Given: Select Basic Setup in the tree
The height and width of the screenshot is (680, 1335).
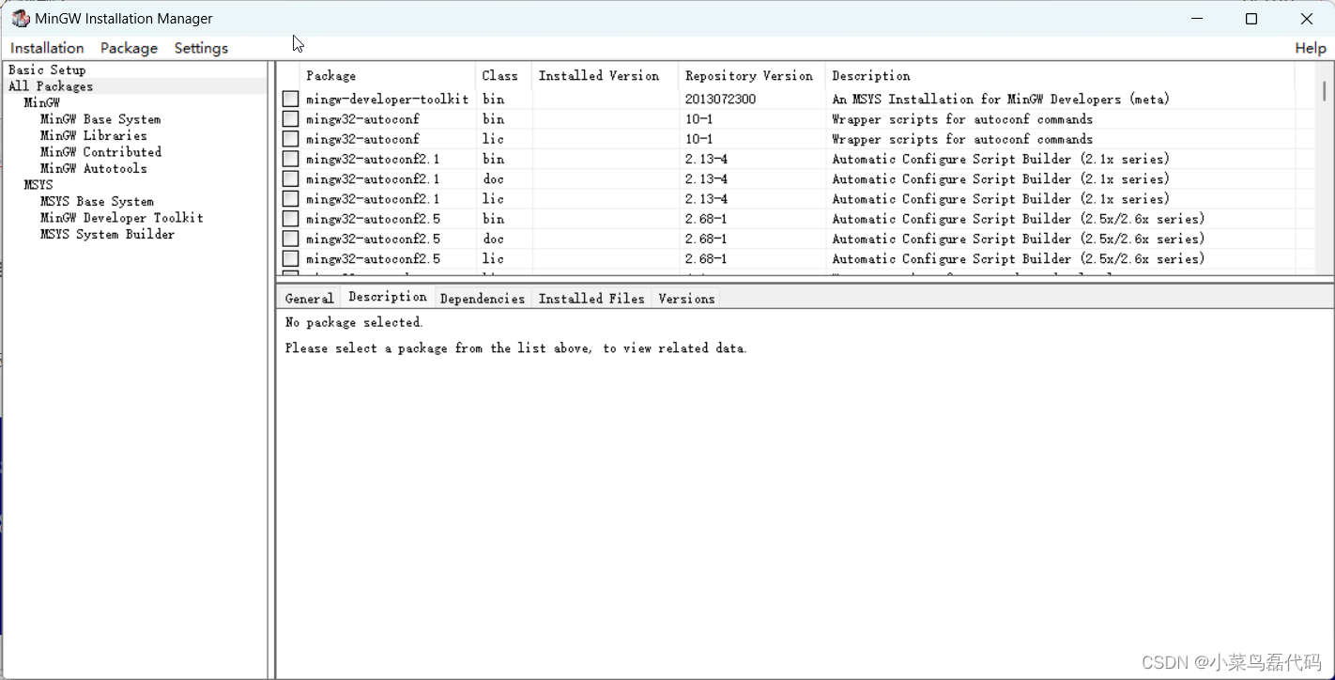Looking at the screenshot, I should click(x=47, y=70).
